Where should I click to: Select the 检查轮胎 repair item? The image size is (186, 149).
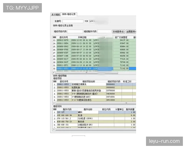(89, 88)
